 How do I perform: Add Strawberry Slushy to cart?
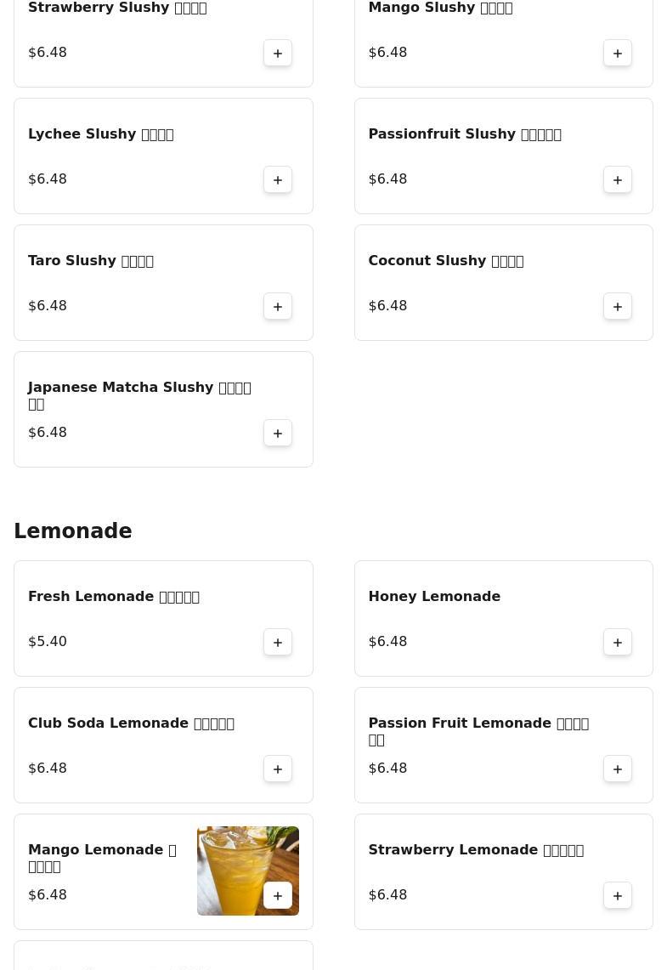[278, 53]
